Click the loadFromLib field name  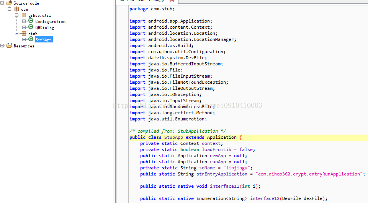pyautogui.click(x=216, y=149)
